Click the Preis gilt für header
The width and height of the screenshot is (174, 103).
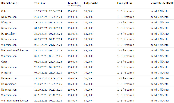tap(125, 3)
